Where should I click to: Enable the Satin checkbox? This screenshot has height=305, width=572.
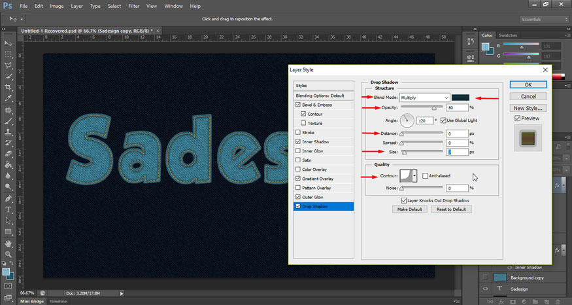298,160
